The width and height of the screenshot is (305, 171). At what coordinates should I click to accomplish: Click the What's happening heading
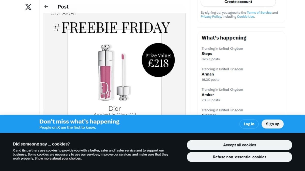(x=224, y=38)
